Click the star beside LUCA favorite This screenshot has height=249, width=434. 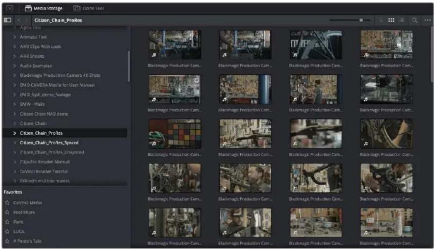(7, 232)
